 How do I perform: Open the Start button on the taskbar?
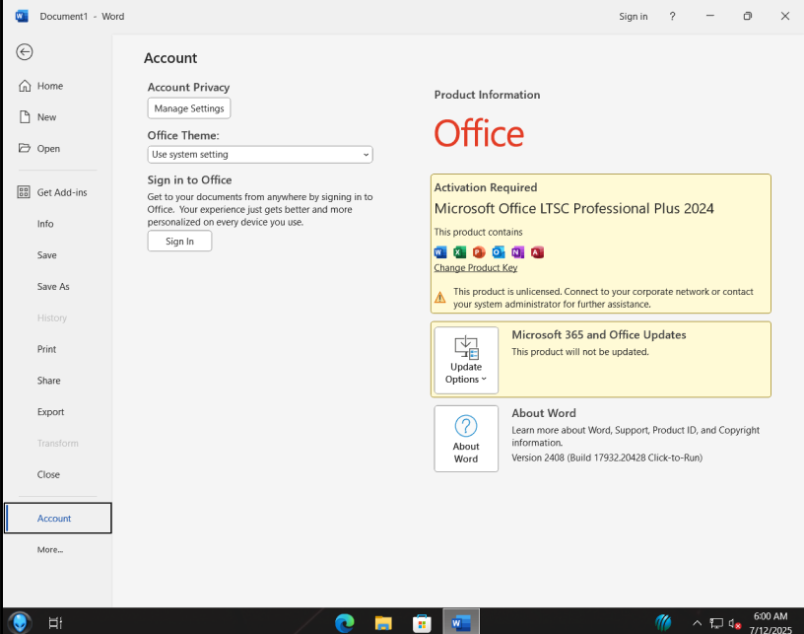(20, 623)
